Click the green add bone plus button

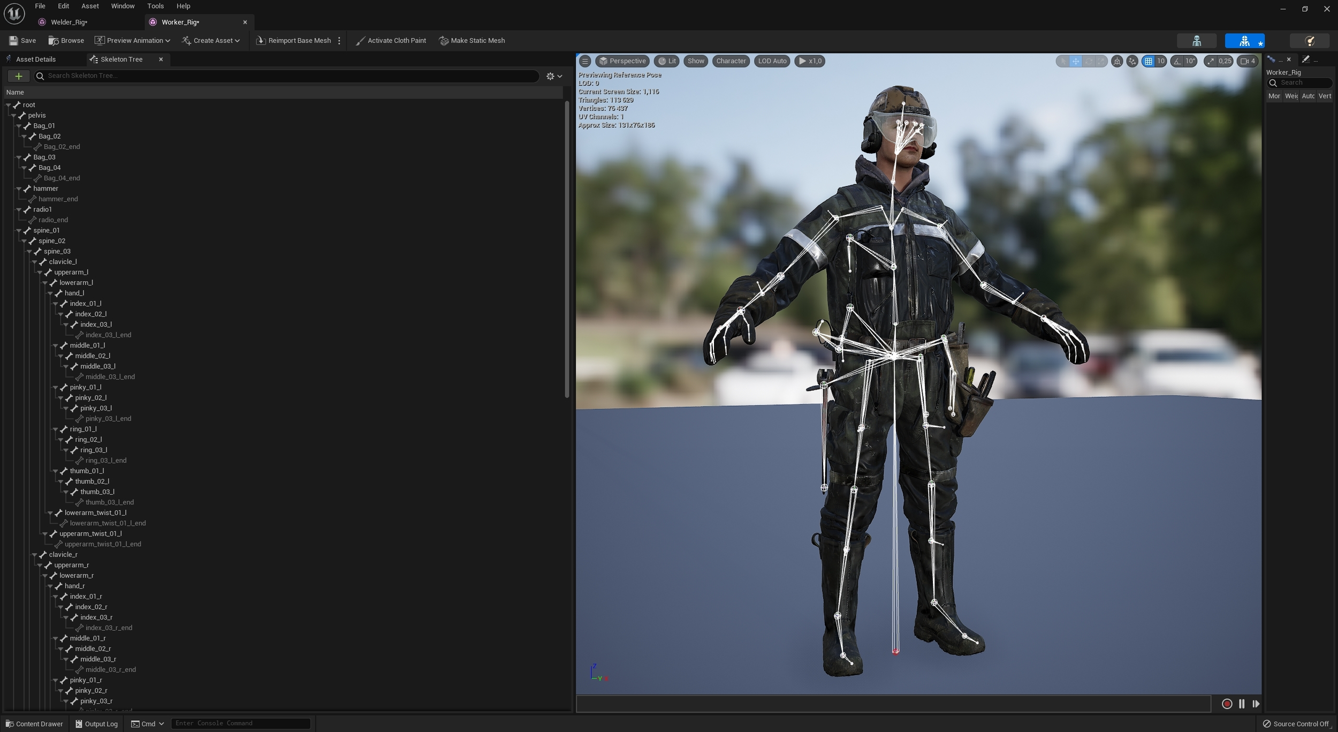click(19, 76)
